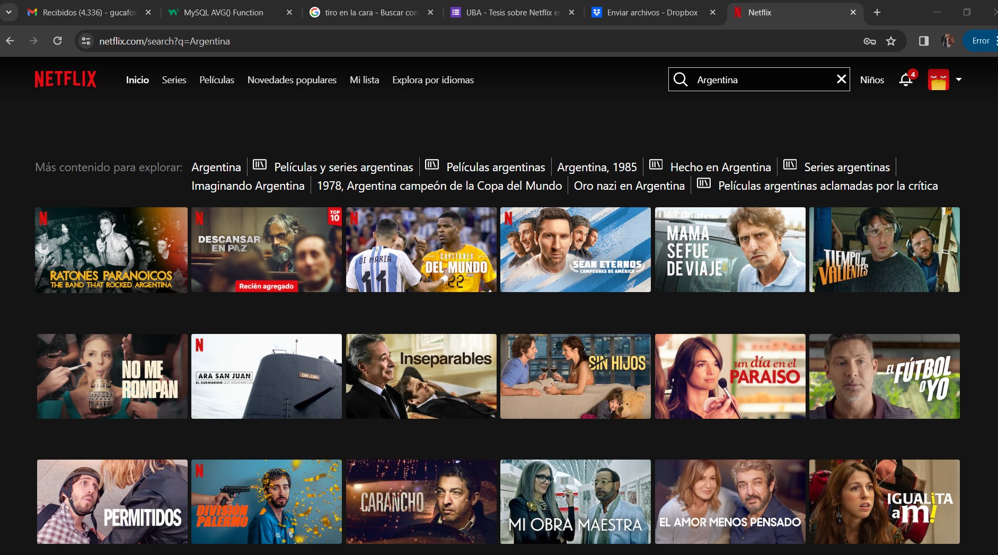The height and width of the screenshot is (555, 998).
Task: Open Ratones Paranoicos title card
Action: [111, 250]
